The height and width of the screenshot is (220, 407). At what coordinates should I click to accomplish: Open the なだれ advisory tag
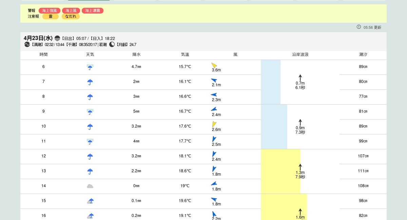pyautogui.click(x=71, y=17)
